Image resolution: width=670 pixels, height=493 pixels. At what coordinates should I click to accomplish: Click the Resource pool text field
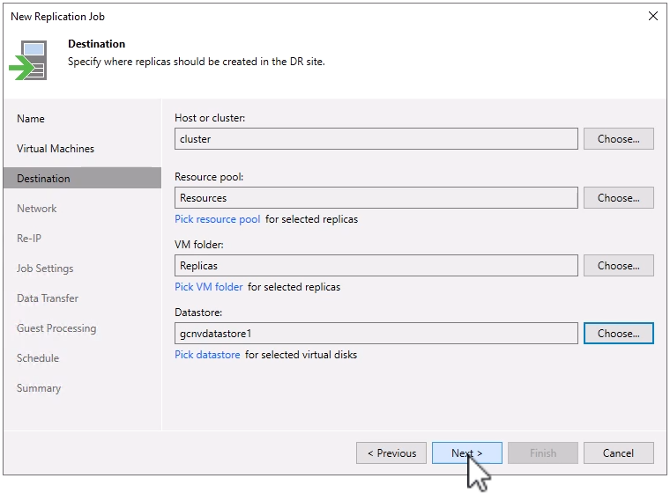point(376,198)
